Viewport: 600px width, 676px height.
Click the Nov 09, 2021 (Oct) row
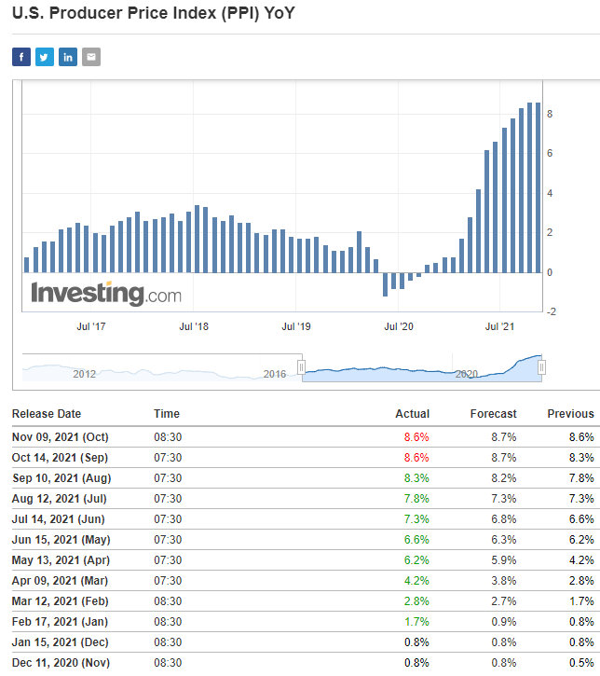[x=306, y=437]
